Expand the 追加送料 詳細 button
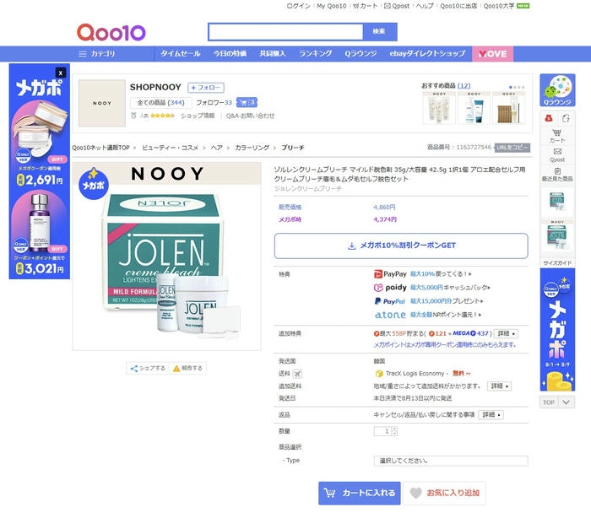 [x=500, y=386]
